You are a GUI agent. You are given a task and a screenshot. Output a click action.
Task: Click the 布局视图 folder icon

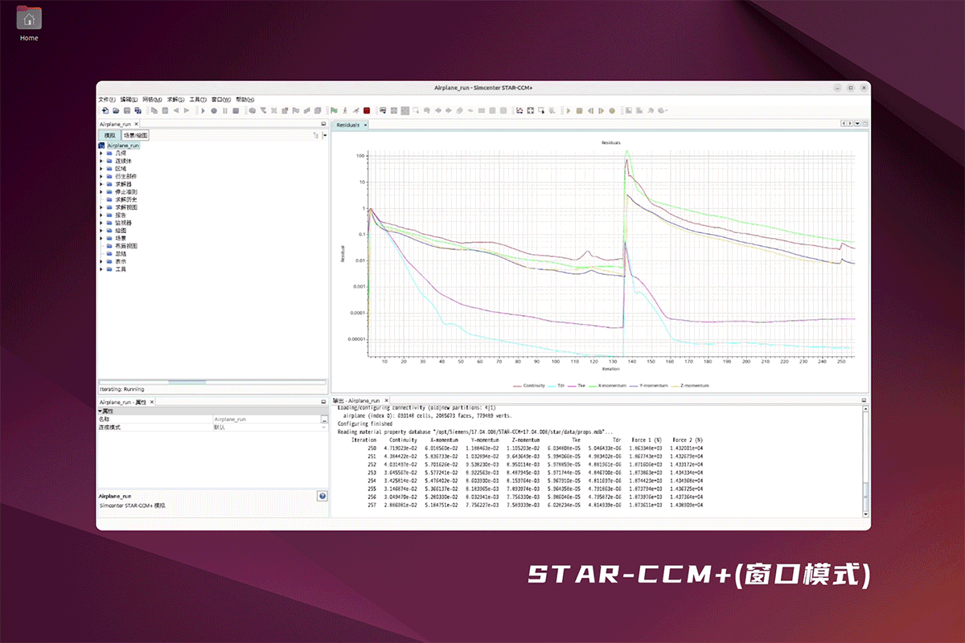110,246
